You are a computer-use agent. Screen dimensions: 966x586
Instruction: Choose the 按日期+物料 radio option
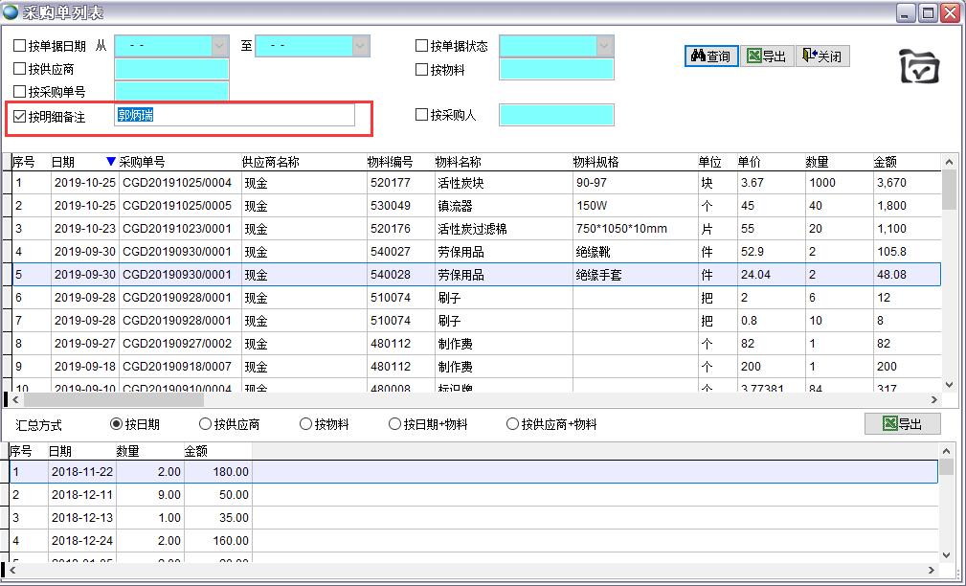click(x=394, y=424)
